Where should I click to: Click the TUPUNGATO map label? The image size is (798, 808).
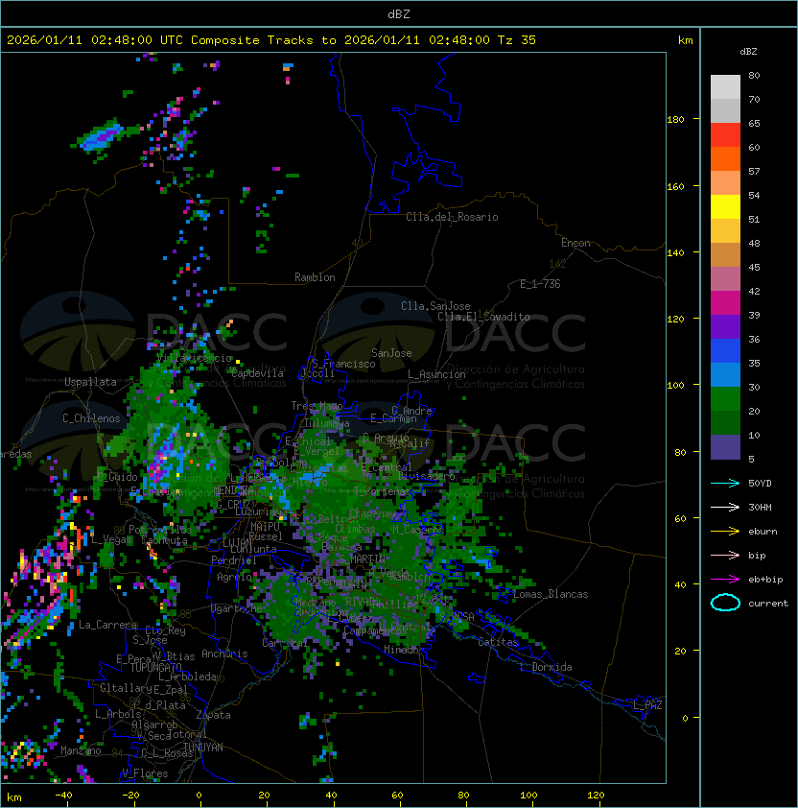[x=155, y=667]
